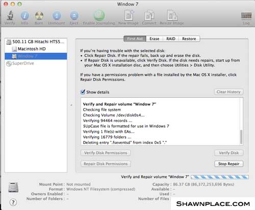Click log line 'Checking Volume /dev/disk0s4...'
This screenshot has height=210, width=255.
(114, 115)
